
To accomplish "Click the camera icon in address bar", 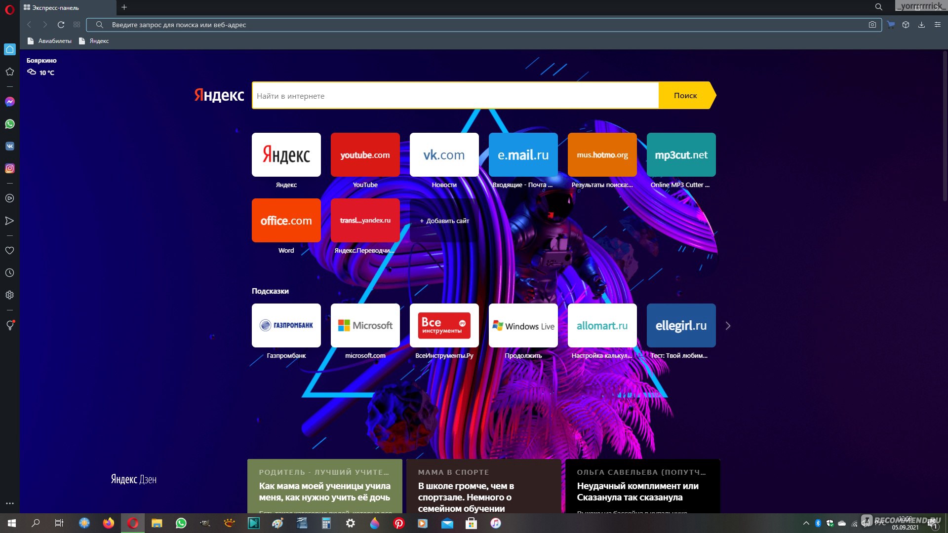I will coord(872,25).
